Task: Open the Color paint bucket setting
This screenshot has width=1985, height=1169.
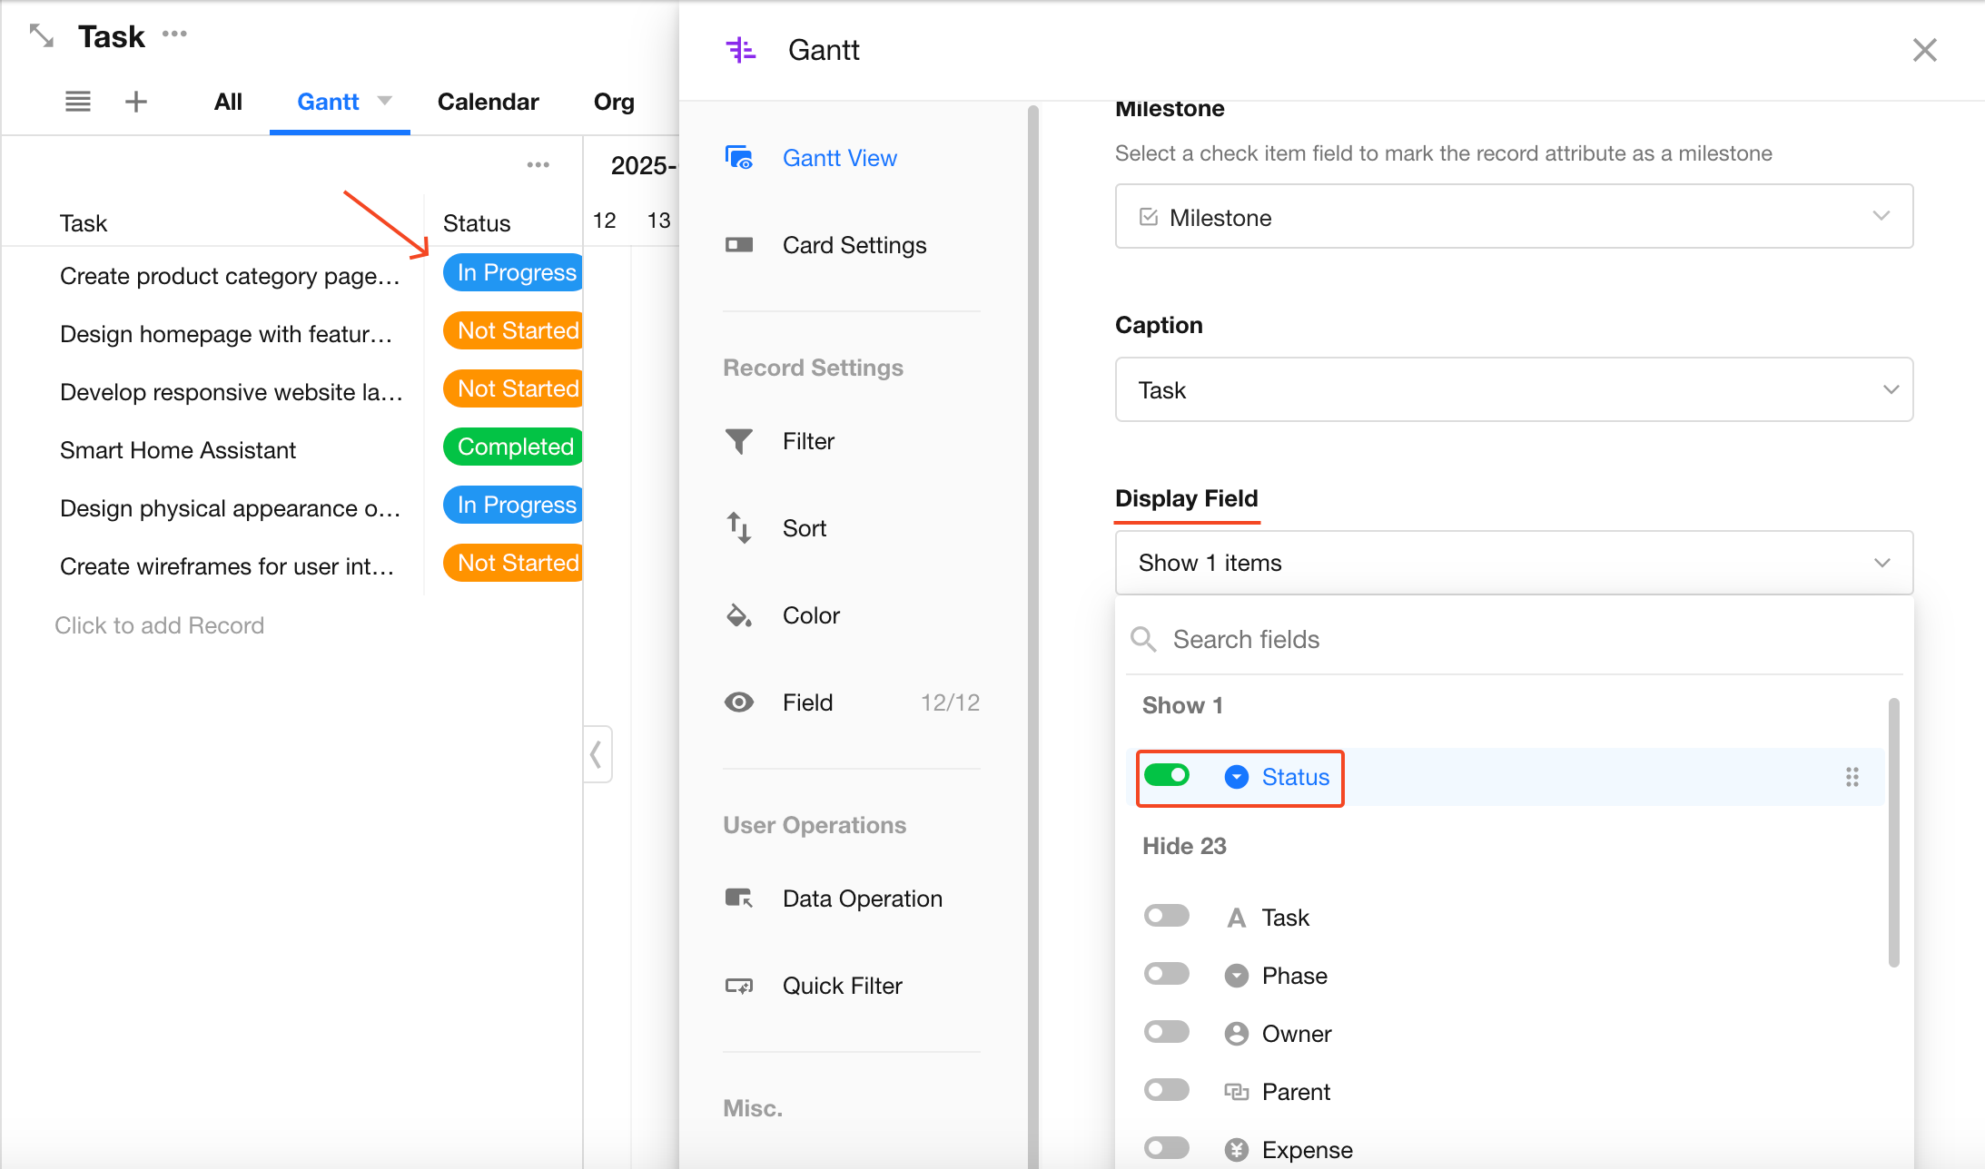Action: coord(810,615)
